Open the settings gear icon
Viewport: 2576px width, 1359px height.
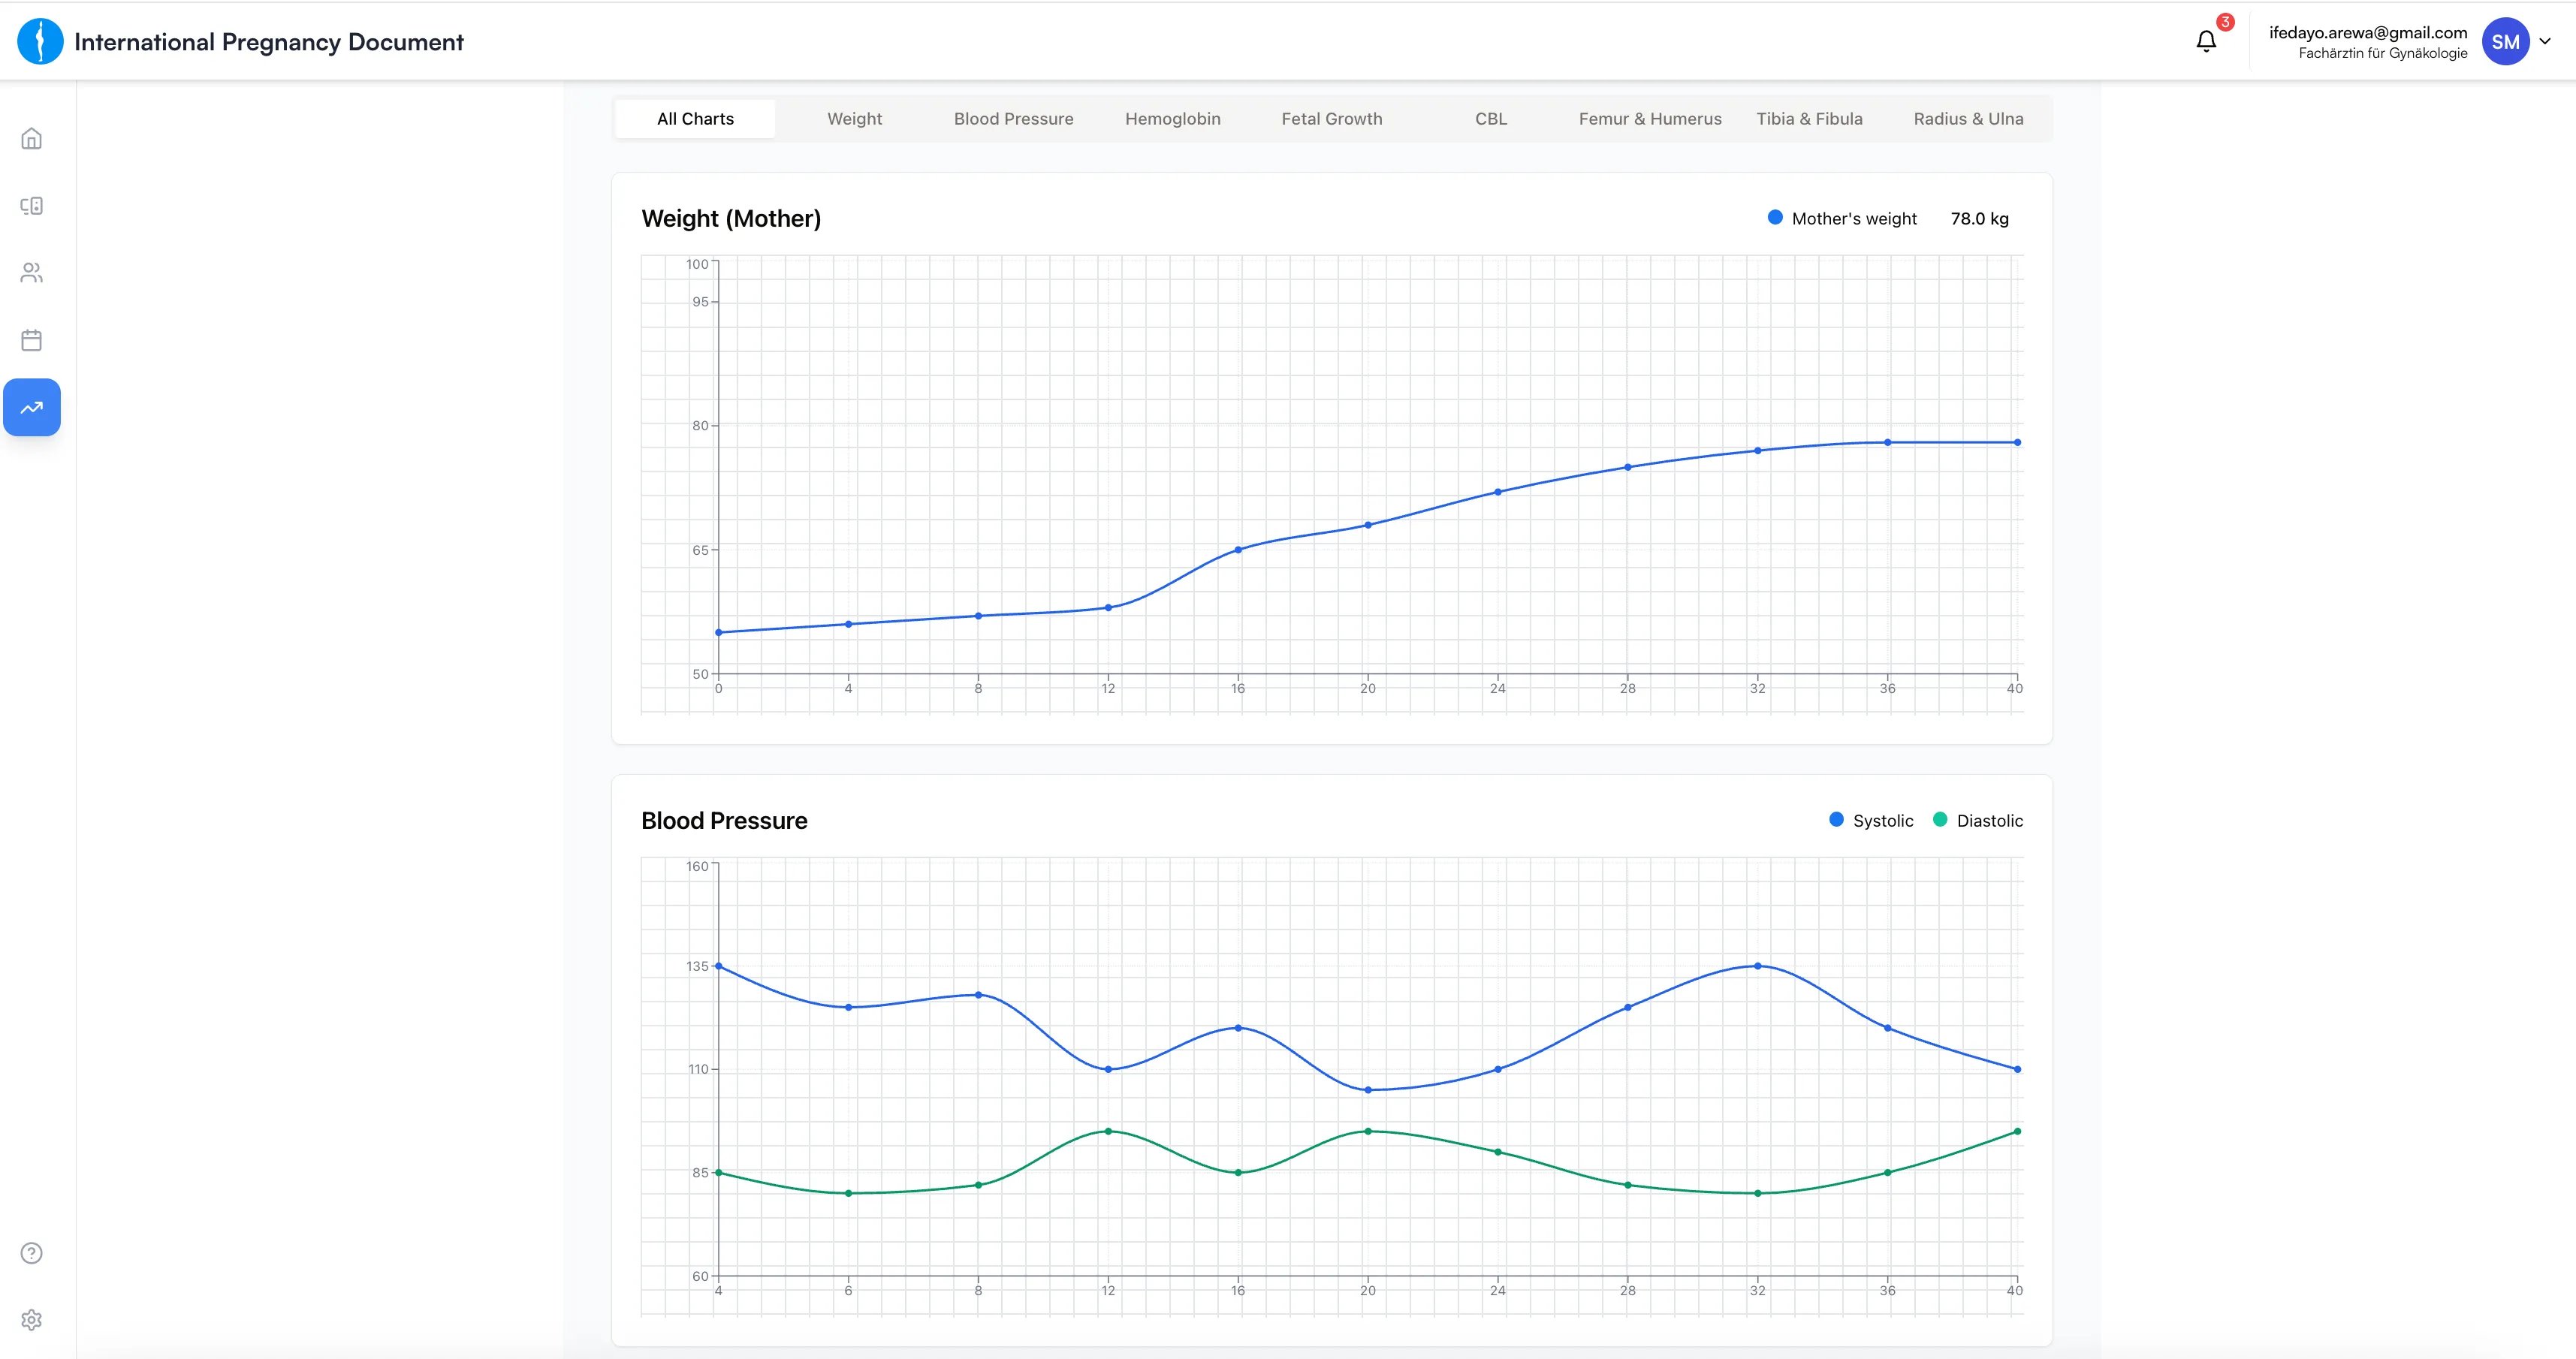click(31, 1320)
